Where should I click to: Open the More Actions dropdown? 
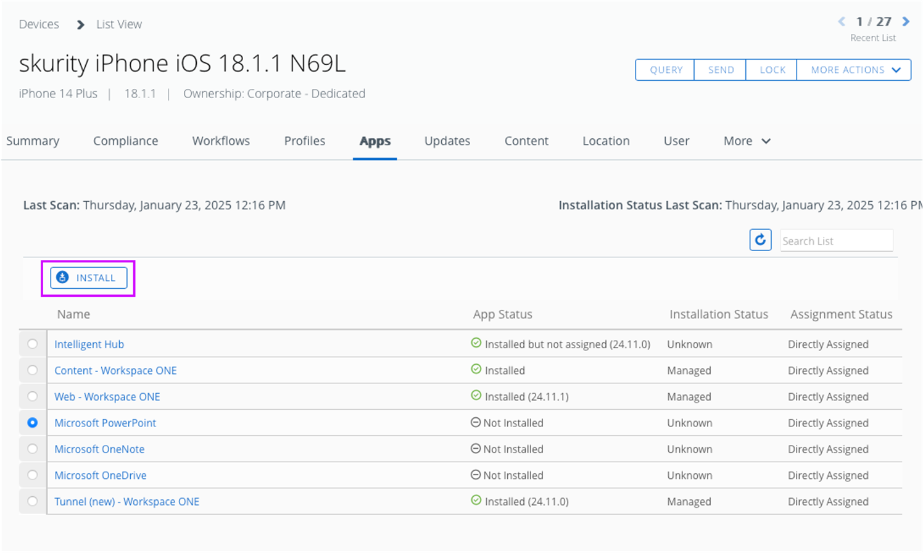[854, 70]
